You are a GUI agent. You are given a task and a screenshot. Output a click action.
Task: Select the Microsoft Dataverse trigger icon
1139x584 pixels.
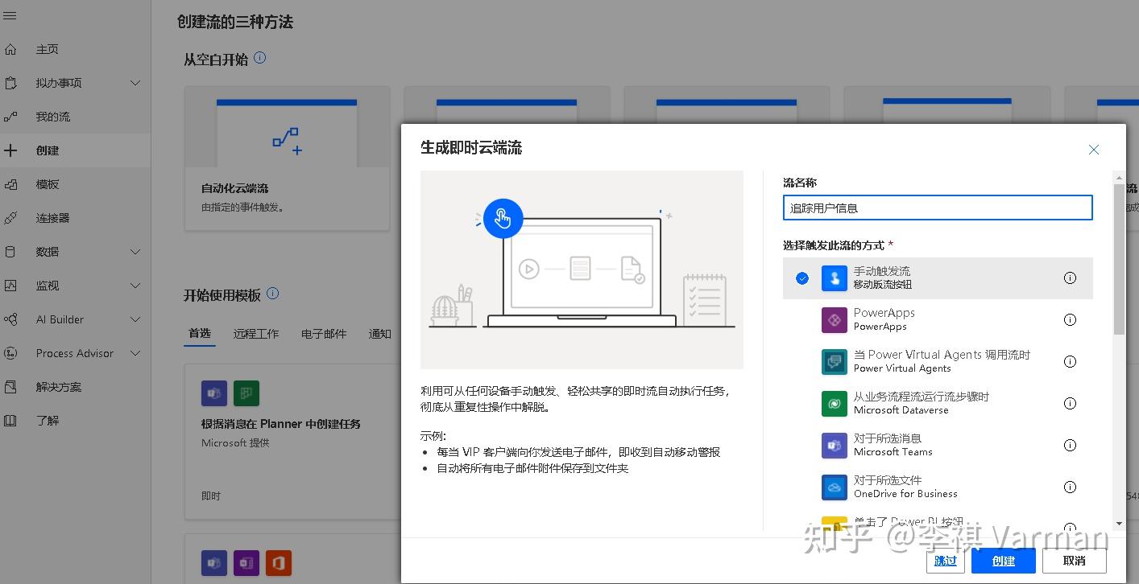(834, 403)
